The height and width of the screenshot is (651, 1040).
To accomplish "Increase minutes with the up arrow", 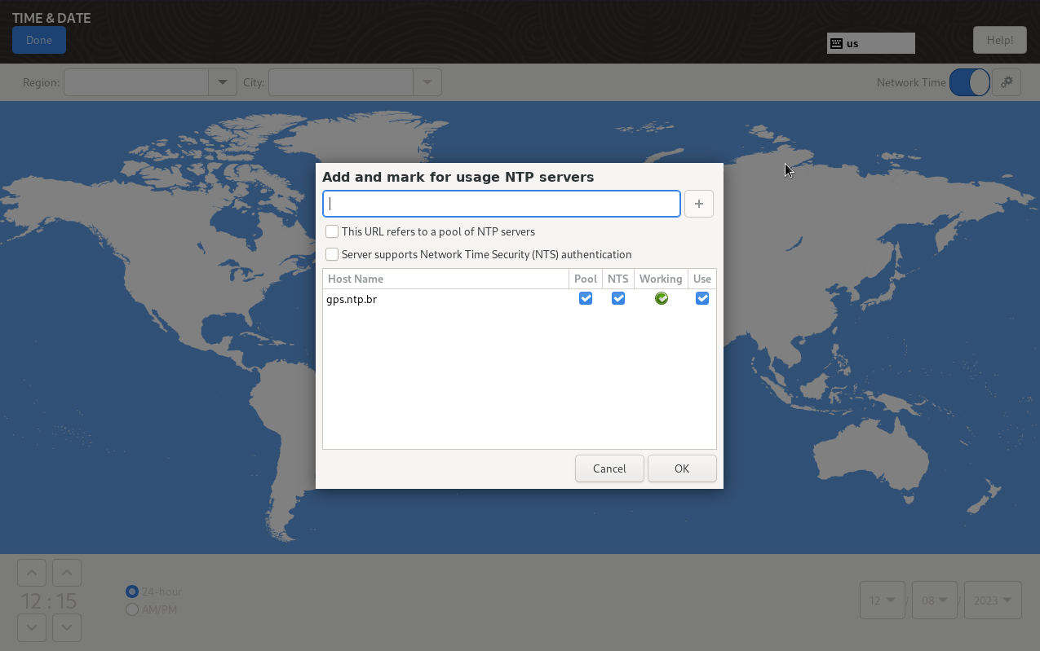I will pyautogui.click(x=67, y=573).
